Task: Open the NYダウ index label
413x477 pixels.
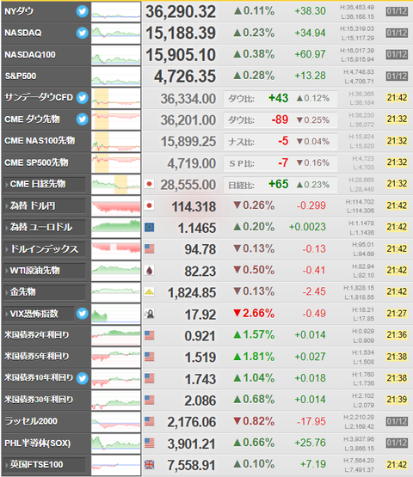Action: pos(19,11)
